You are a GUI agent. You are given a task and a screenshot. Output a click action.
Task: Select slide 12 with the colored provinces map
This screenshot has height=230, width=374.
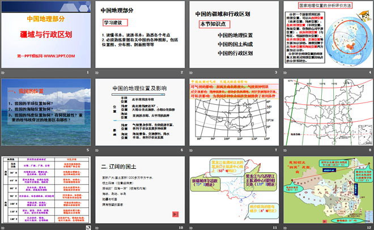click(x=328, y=190)
